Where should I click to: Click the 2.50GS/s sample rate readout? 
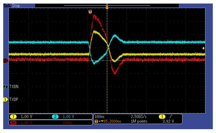(139, 117)
